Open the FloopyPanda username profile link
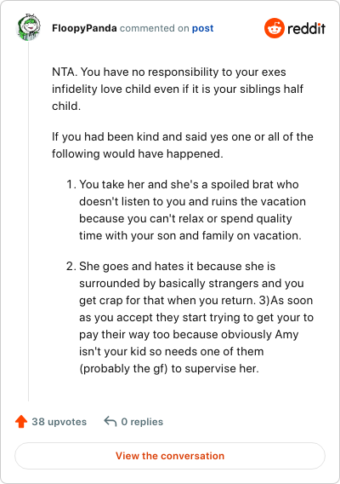This screenshot has height=484, width=340. point(84,28)
